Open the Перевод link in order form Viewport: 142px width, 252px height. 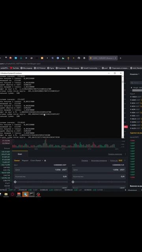(84, 161)
